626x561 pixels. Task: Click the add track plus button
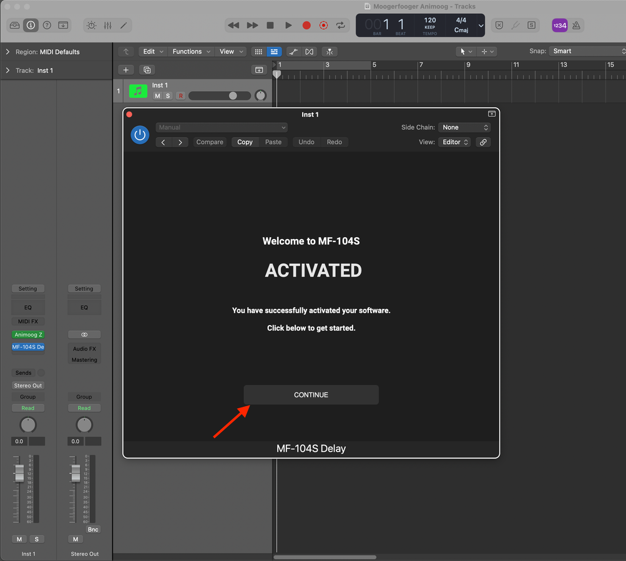125,70
